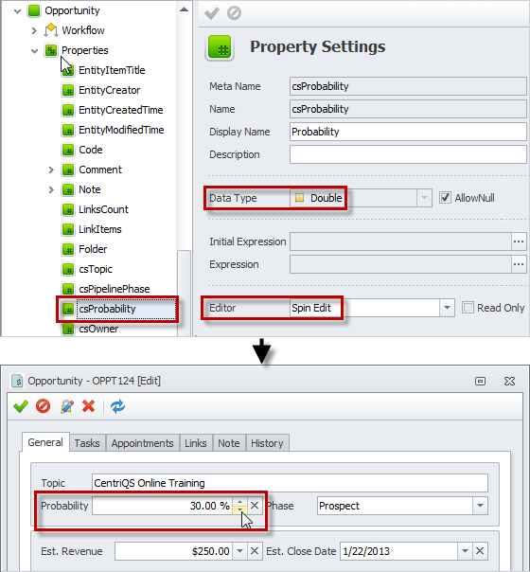Click the red cancel circle icon
The height and width of the screenshot is (572, 530).
tap(43, 406)
